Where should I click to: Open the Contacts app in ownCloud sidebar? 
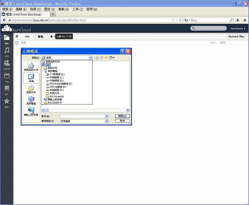click(x=7, y=65)
